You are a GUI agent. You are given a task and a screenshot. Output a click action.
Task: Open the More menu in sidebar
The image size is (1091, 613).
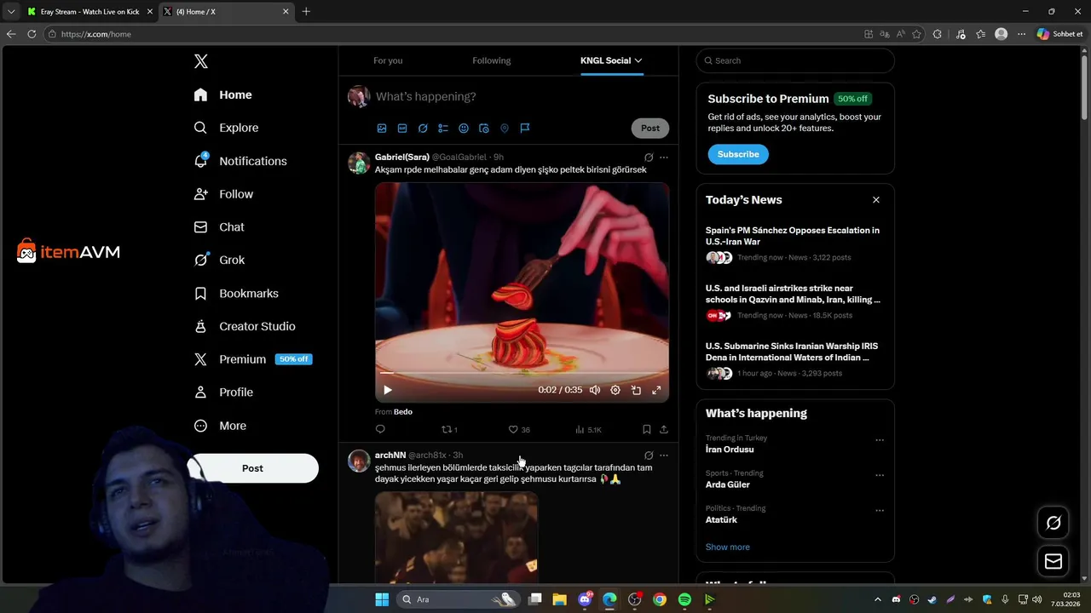click(220, 426)
